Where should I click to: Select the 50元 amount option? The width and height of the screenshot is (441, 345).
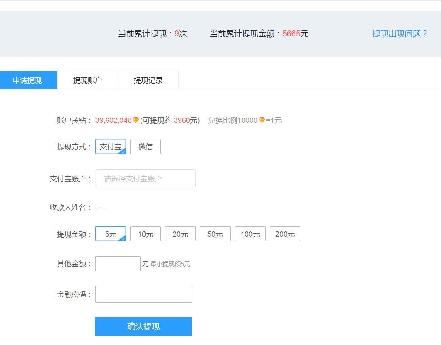click(215, 234)
